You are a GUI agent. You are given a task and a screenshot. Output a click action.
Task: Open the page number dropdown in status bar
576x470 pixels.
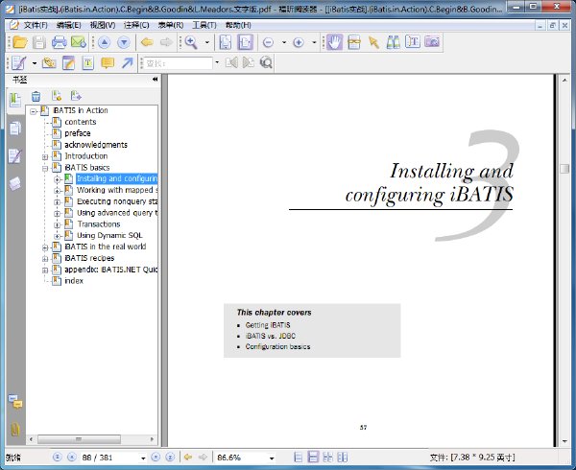pos(143,458)
